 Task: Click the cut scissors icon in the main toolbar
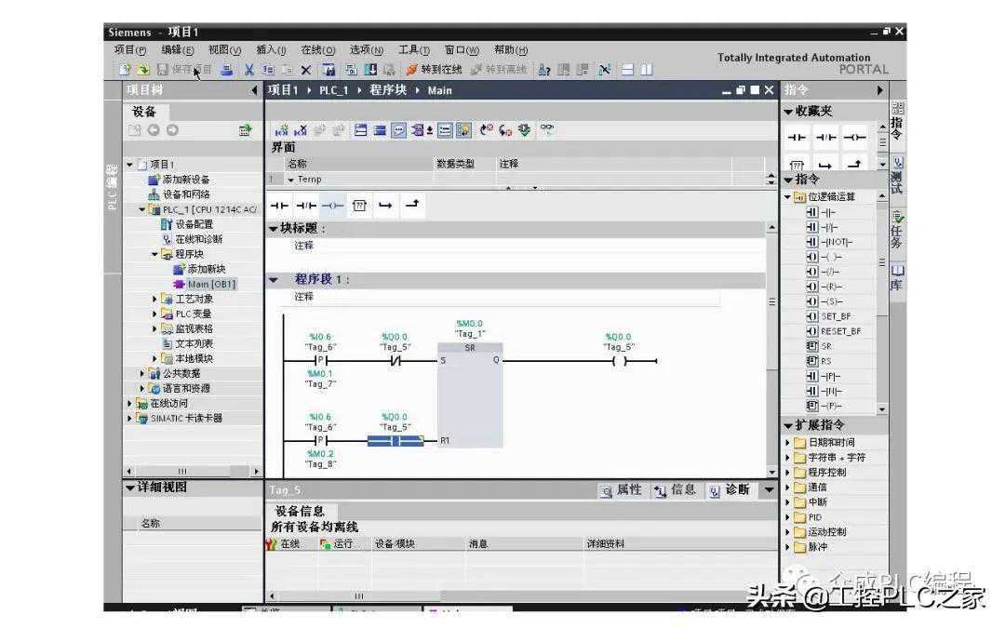tap(249, 70)
